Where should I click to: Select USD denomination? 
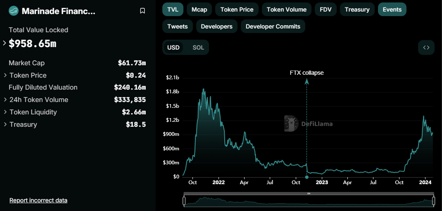click(173, 47)
